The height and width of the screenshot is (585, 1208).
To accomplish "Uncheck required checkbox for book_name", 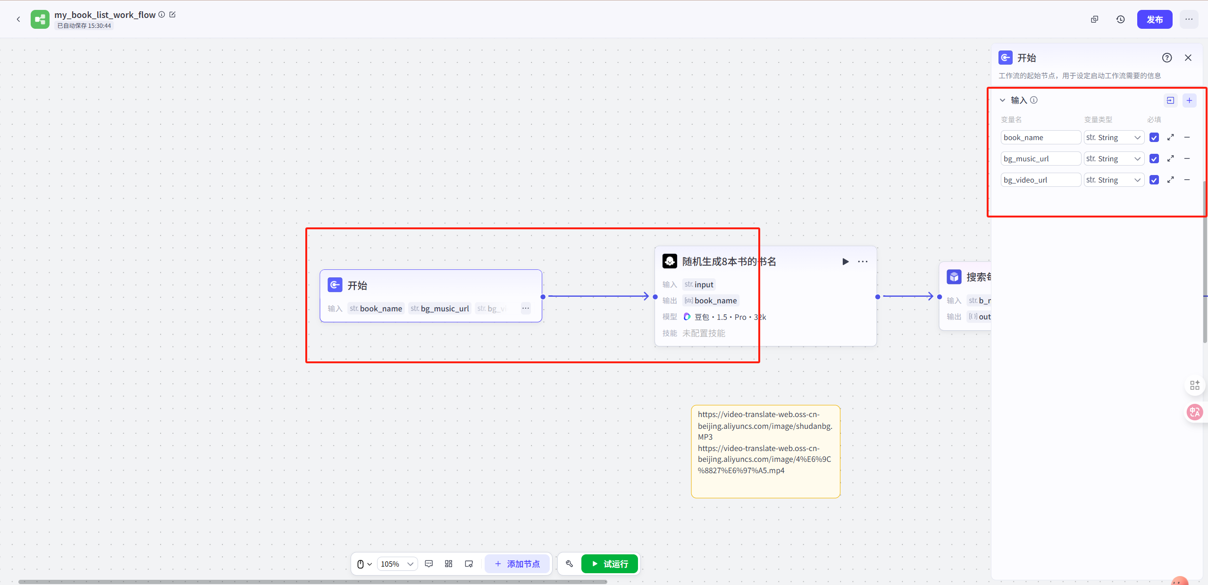I will click(1154, 137).
